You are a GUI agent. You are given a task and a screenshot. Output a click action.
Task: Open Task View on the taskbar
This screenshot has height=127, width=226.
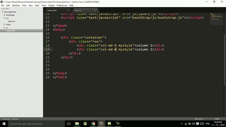69,124
